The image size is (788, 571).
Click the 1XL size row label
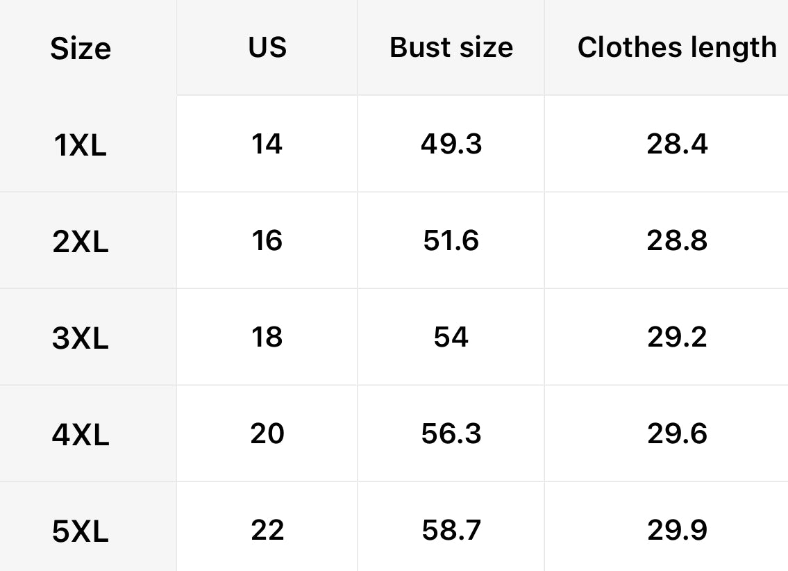81,145
